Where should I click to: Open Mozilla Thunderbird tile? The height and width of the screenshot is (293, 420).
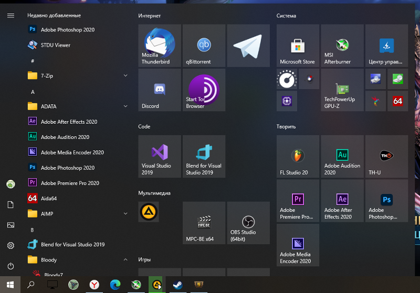(x=160, y=46)
